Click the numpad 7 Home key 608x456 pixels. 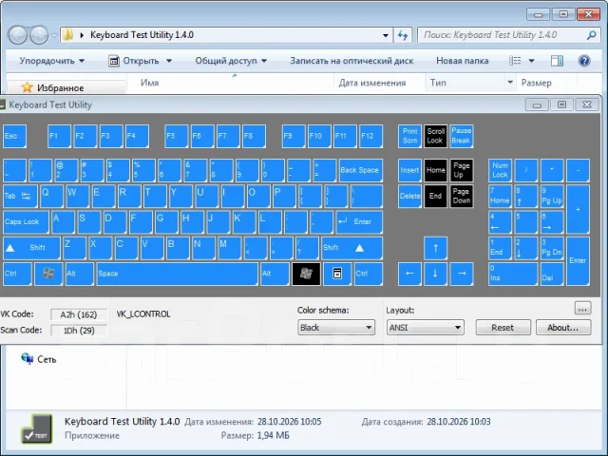point(501,197)
